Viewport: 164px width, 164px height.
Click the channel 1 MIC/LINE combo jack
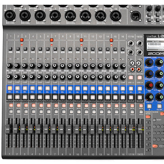tap(10, 16)
